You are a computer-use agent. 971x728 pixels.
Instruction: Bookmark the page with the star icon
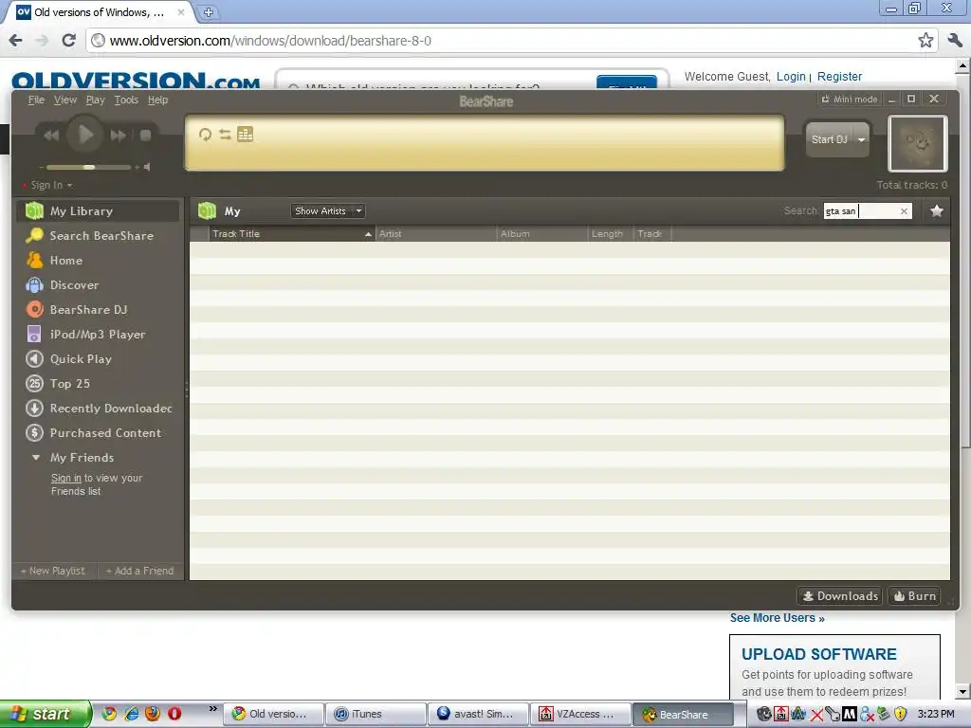coord(925,41)
